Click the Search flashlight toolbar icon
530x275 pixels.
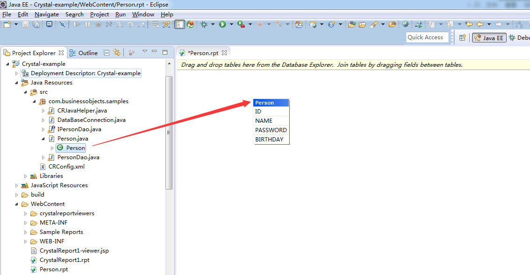pyautogui.click(x=374, y=24)
